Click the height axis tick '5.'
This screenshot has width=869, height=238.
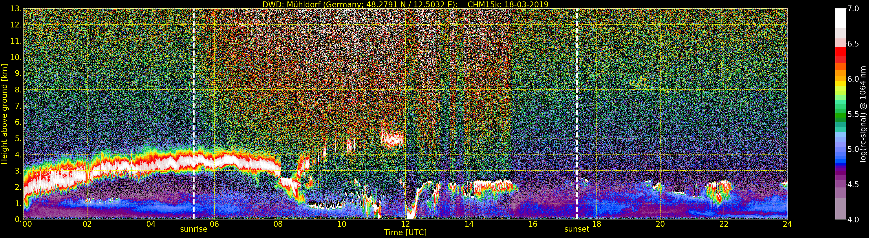click(x=18, y=138)
